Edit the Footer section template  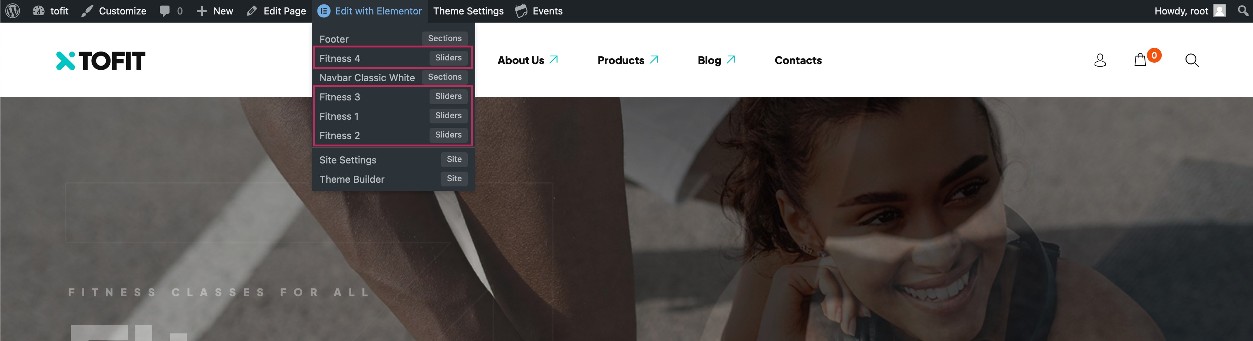393,39
